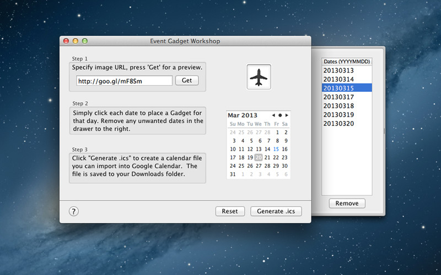Click the Reset button
Viewport: 441px width, 275px height.
pos(230,211)
